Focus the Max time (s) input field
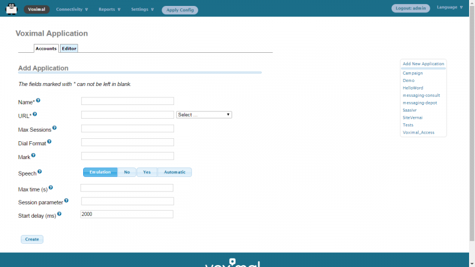The height and width of the screenshot is (267, 475). 126,188
